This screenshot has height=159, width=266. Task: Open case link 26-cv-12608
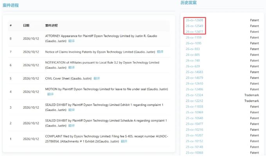pos(194,20)
